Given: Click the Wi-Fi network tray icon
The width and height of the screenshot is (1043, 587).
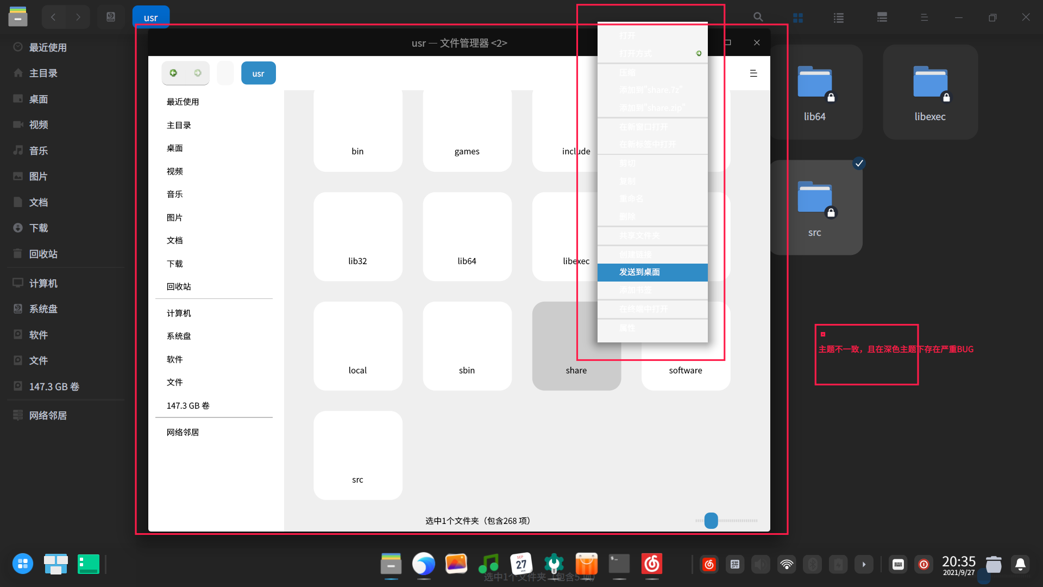Looking at the screenshot, I should point(786,564).
